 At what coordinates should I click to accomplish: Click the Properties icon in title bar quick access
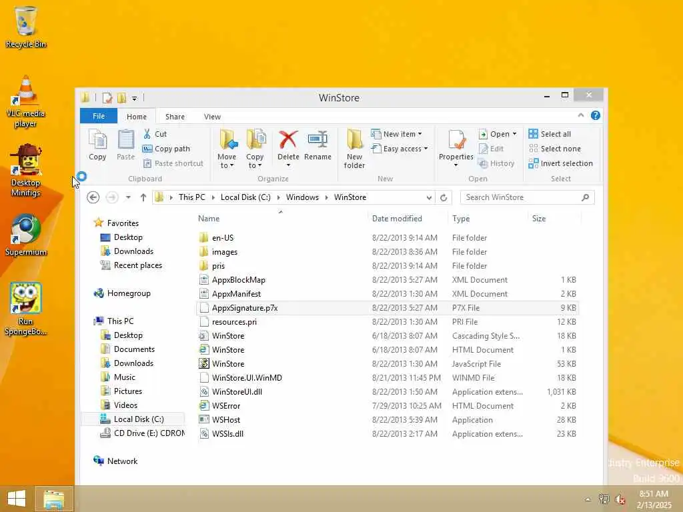point(107,98)
